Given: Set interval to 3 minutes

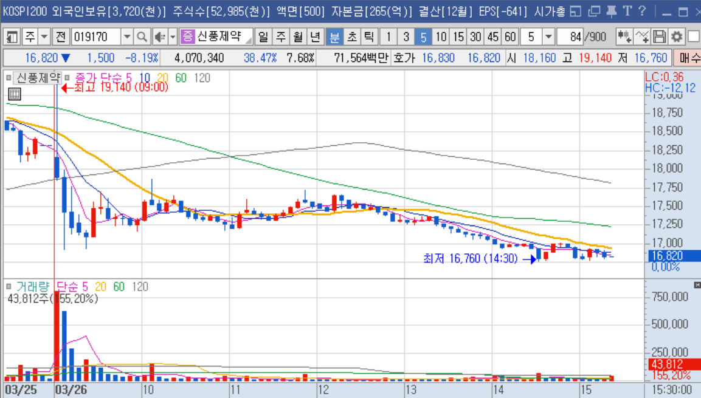Looking at the screenshot, I should coord(406,36).
